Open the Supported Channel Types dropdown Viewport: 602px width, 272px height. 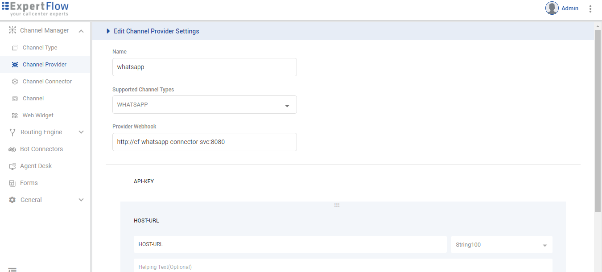[x=287, y=106]
